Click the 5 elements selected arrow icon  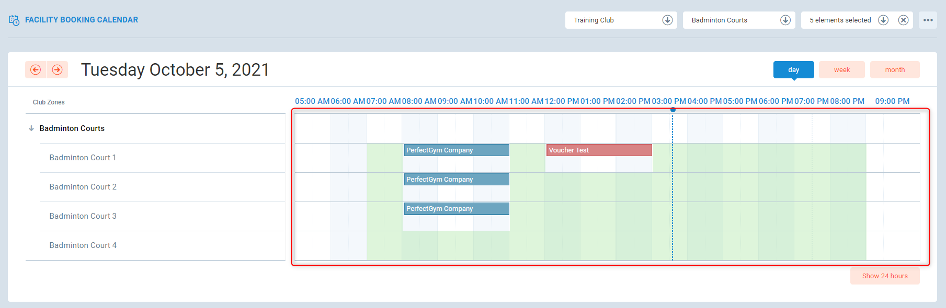(x=883, y=20)
